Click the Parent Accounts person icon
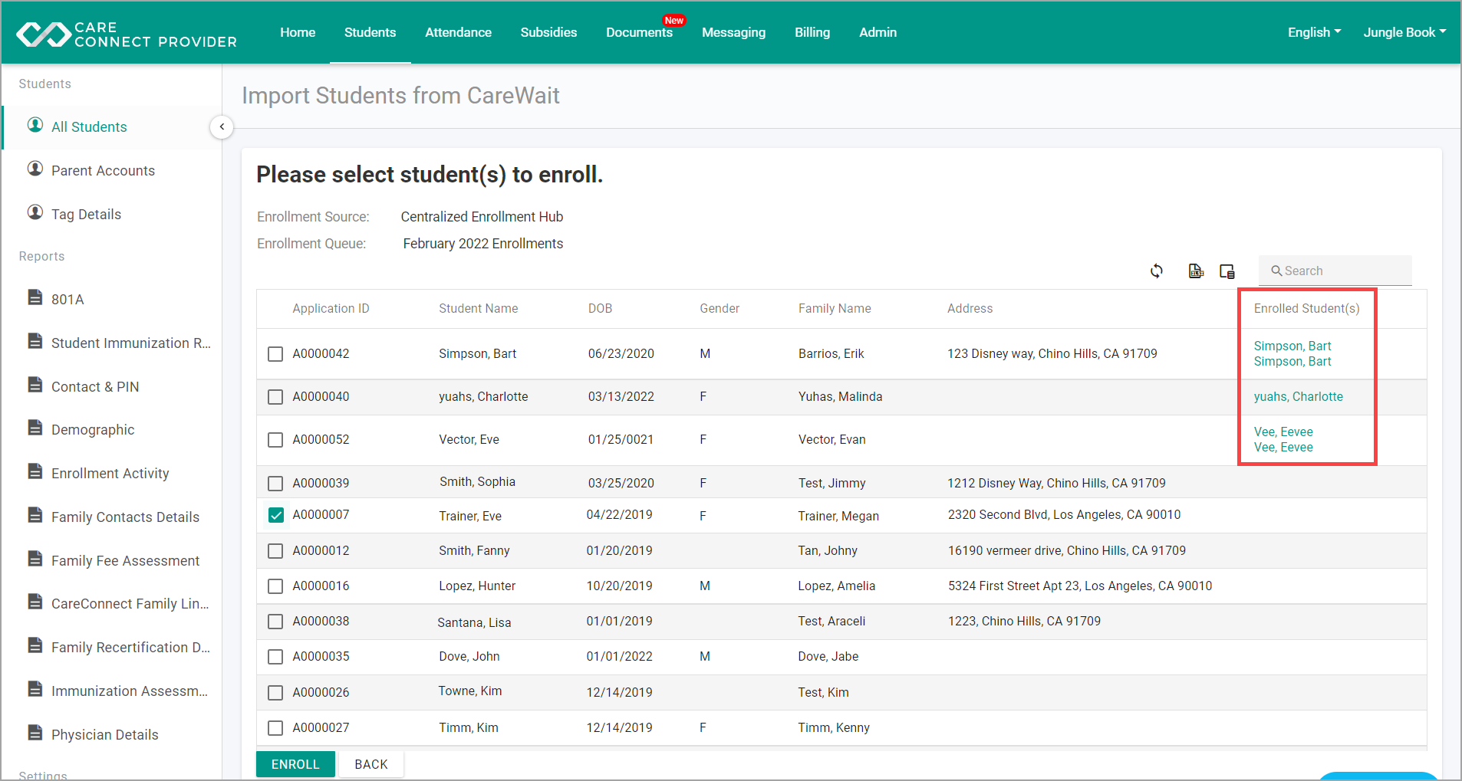The image size is (1462, 781). (35, 169)
